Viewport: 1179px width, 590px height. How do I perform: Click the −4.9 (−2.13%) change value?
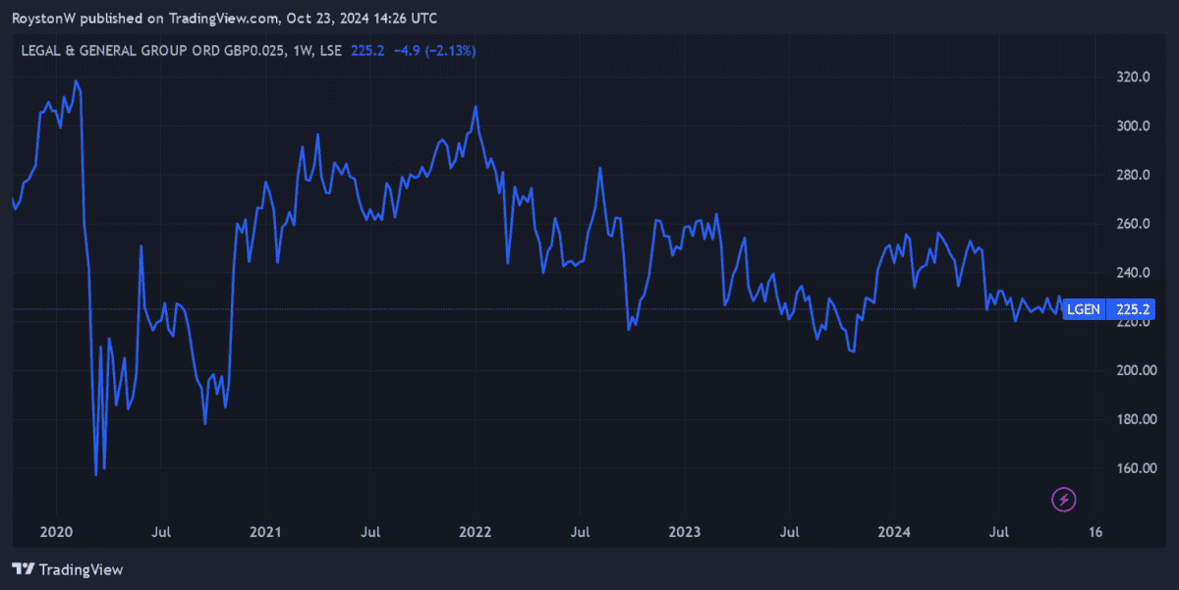(431, 50)
